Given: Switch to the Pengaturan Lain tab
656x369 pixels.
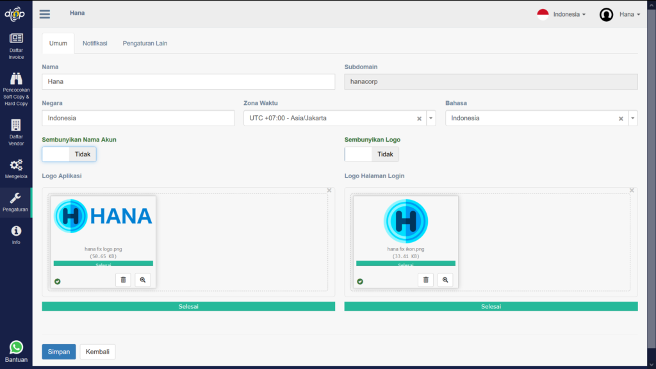Looking at the screenshot, I should tap(145, 44).
